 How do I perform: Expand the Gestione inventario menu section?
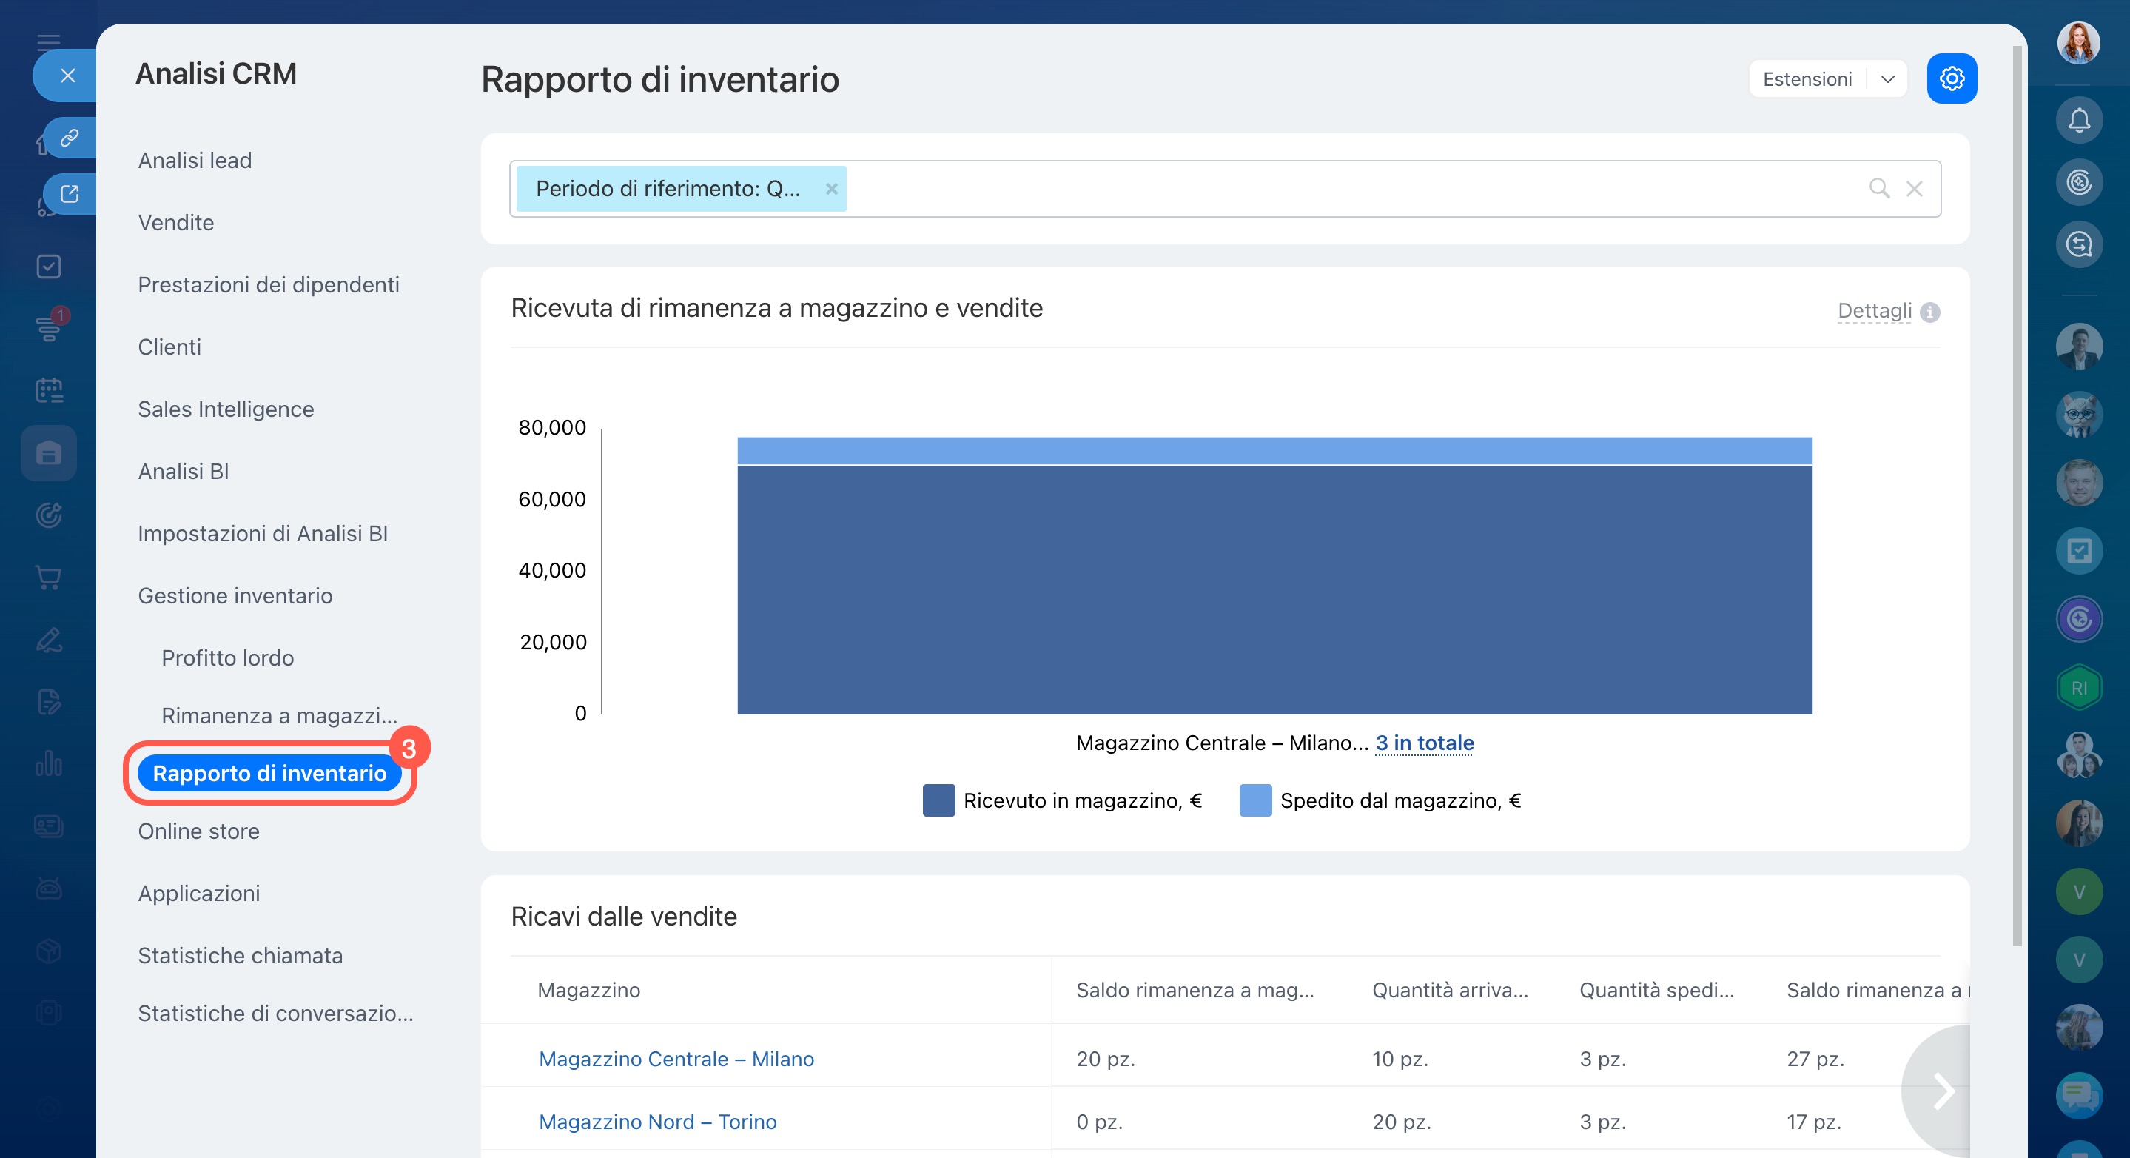tap(235, 595)
